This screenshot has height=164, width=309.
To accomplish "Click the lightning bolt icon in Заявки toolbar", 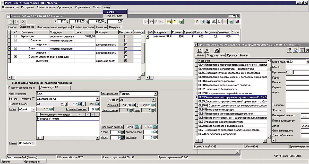I will pyautogui.click(x=197, y=22).
